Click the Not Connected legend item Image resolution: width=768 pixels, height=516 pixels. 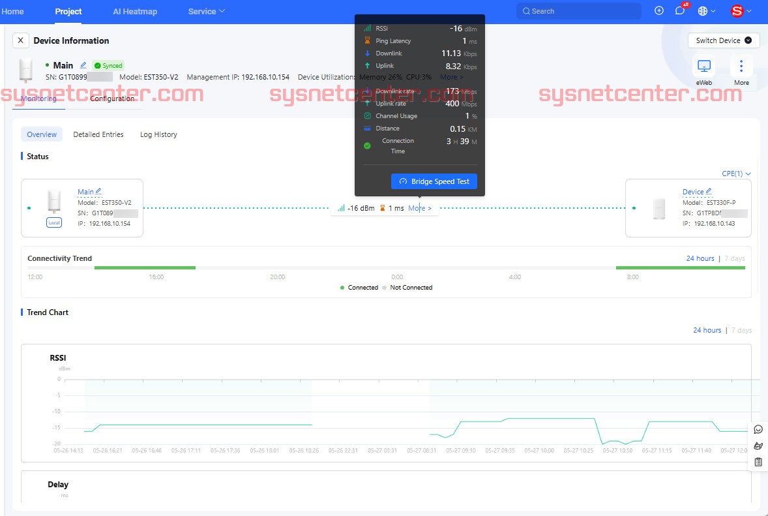(x=407, y=288)
